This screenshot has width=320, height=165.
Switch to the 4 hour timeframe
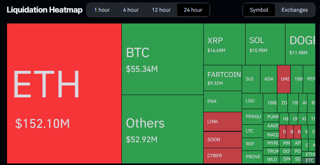[x=130, y=10]
